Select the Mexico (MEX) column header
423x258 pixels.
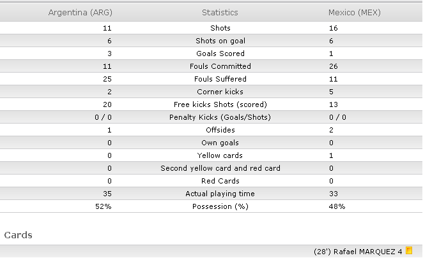[x=354, y=13]
